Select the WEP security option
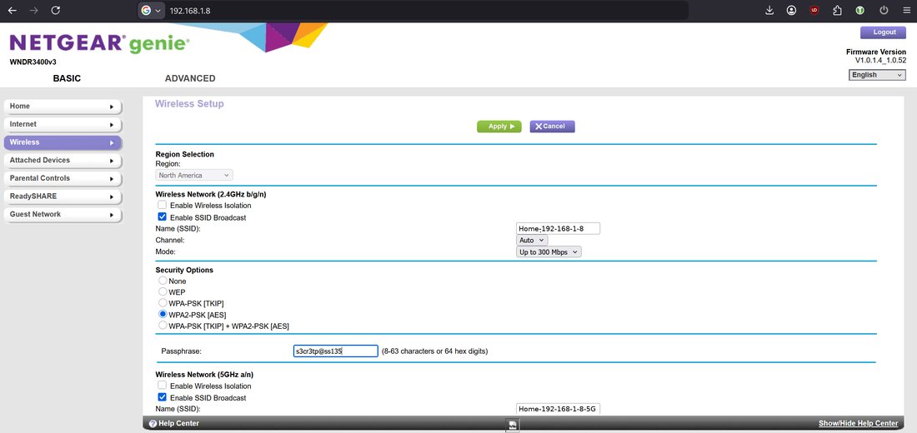 click(163, 291)
